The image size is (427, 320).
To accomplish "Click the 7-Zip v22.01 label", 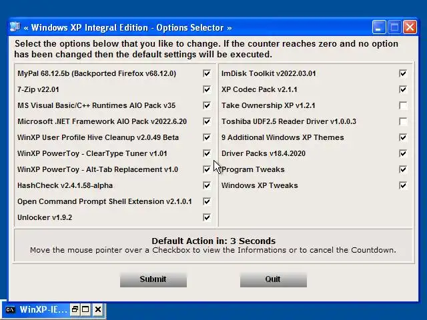I will pyautogui.click(x=38, y=89).
